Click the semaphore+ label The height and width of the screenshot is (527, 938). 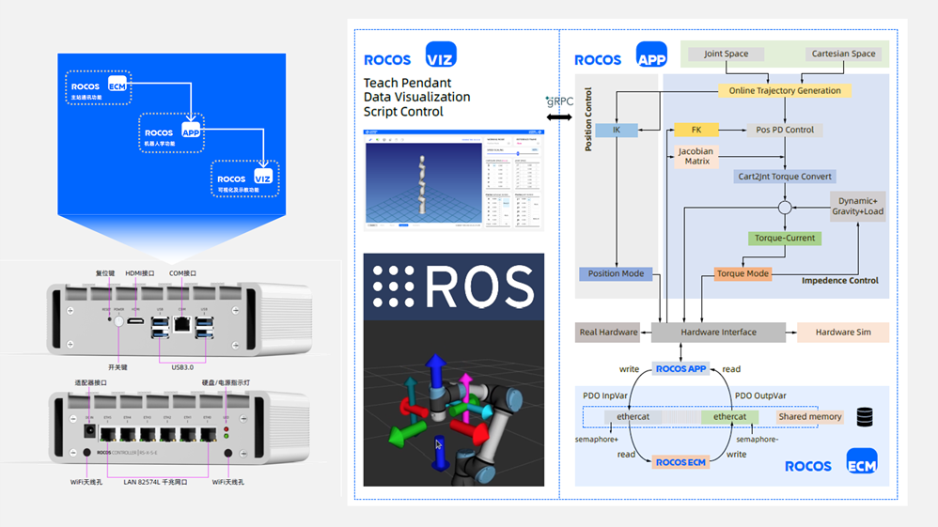597,440
